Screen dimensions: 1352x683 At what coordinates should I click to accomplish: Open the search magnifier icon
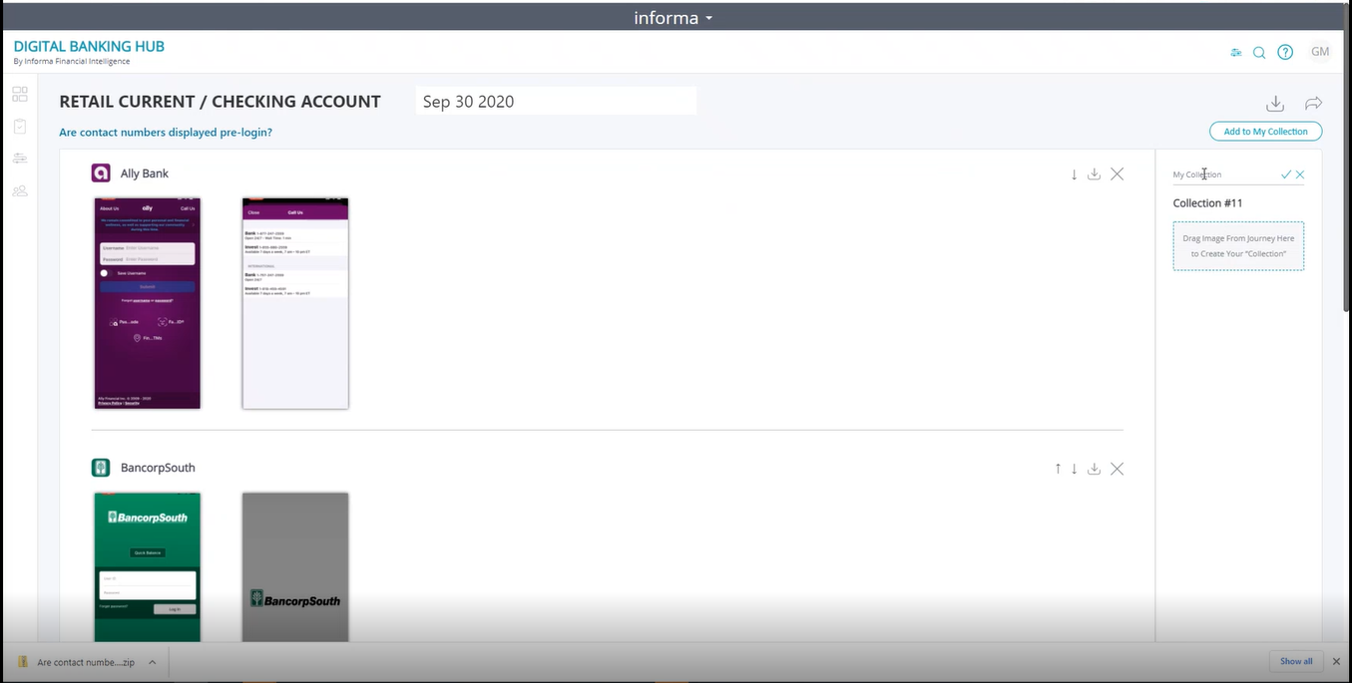[x=1259, y=53]
